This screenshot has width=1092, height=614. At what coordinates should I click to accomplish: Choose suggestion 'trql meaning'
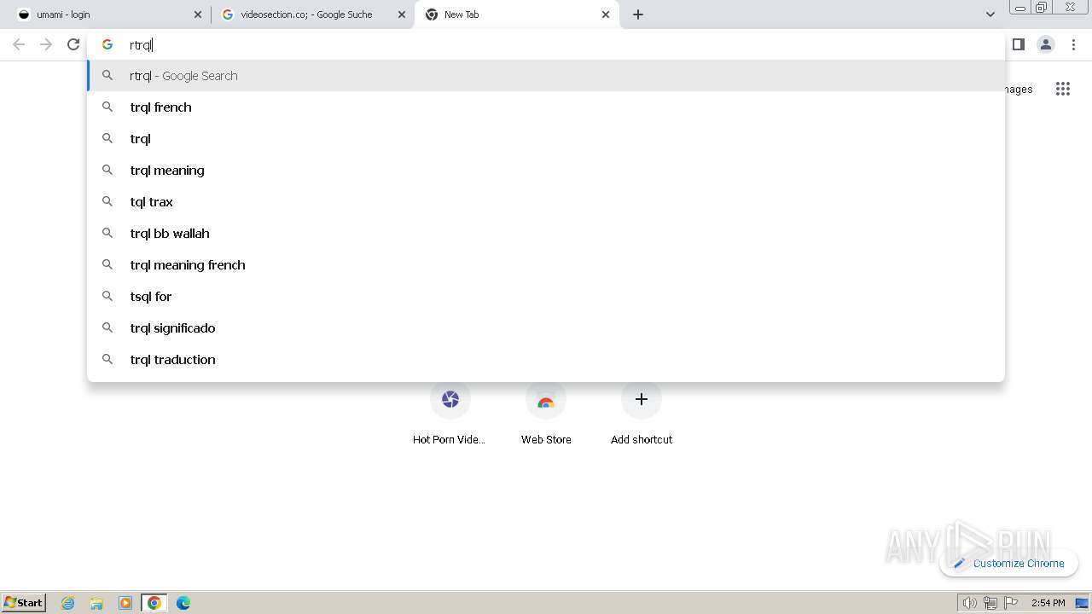coord(546,171)
